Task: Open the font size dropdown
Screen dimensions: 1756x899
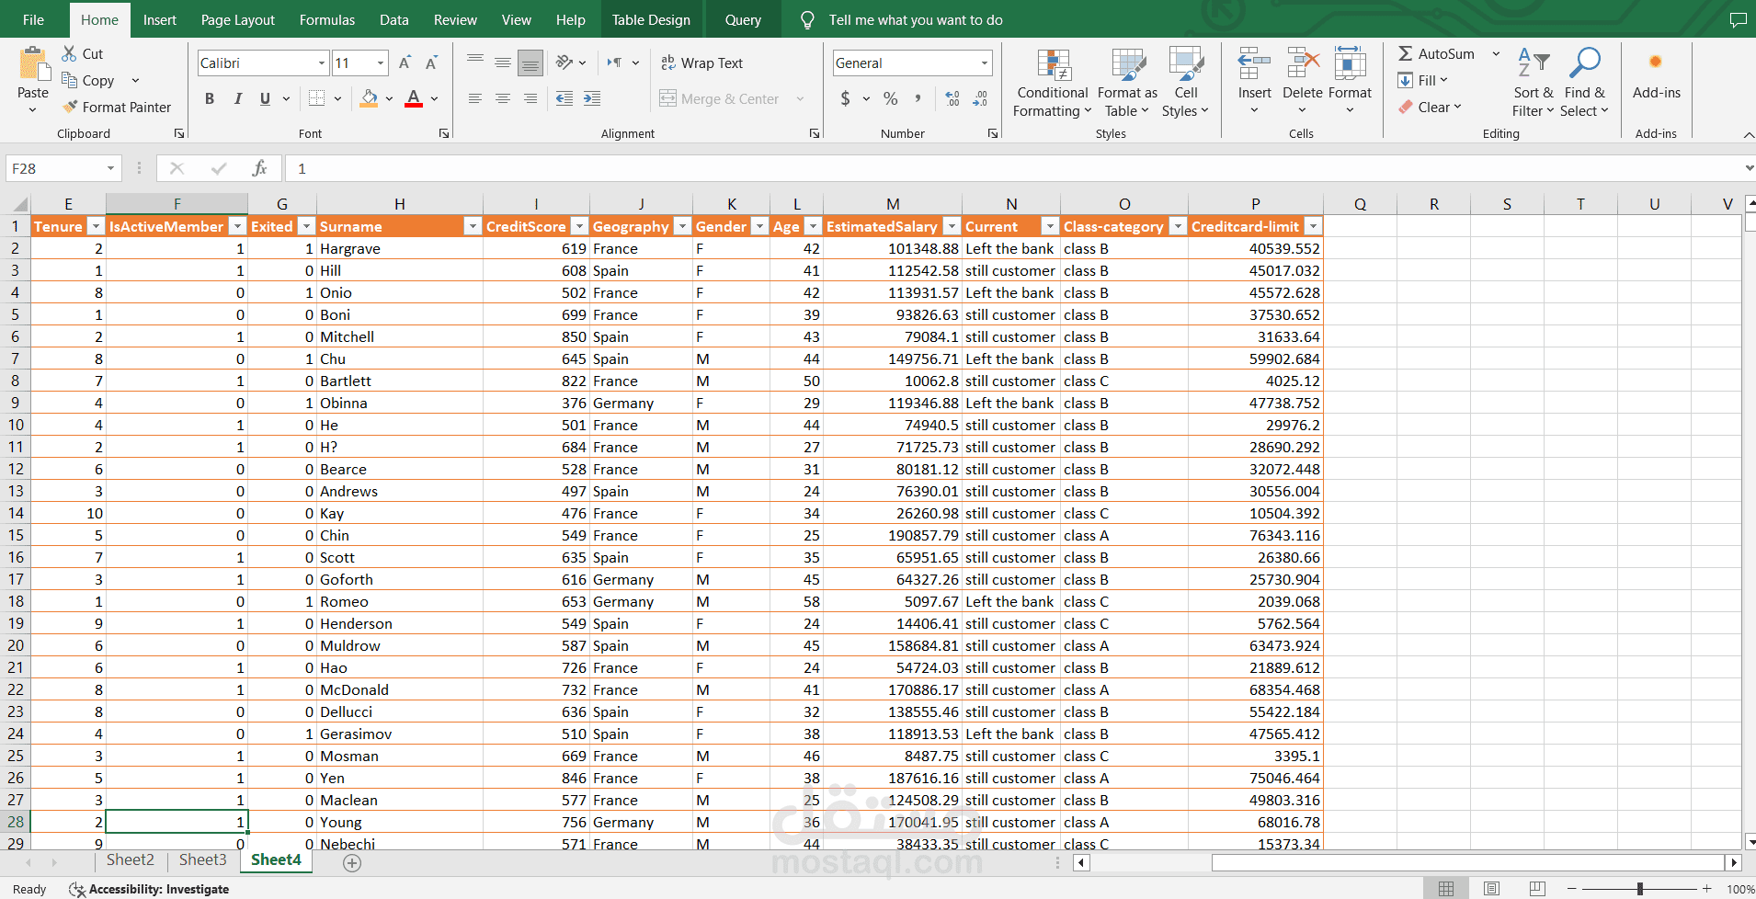Action: (381, 63)
